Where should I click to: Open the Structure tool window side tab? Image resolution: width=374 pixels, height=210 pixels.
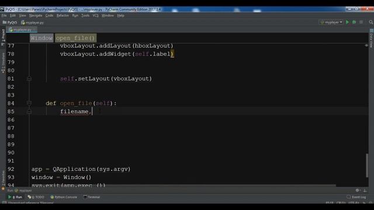[x=3, y=63]
